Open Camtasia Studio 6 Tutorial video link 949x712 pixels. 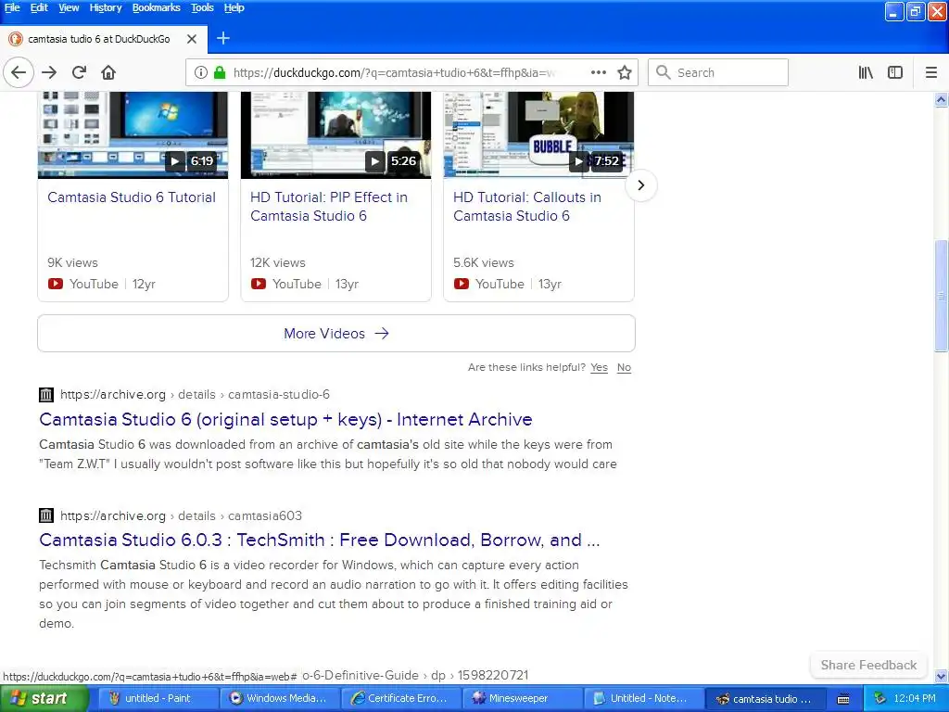tap(132, 197)
